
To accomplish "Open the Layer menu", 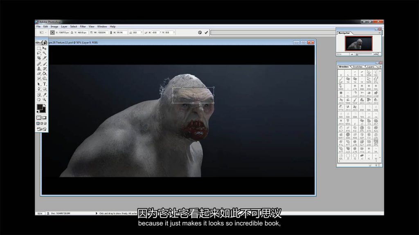I will click(x=64, y=27).
